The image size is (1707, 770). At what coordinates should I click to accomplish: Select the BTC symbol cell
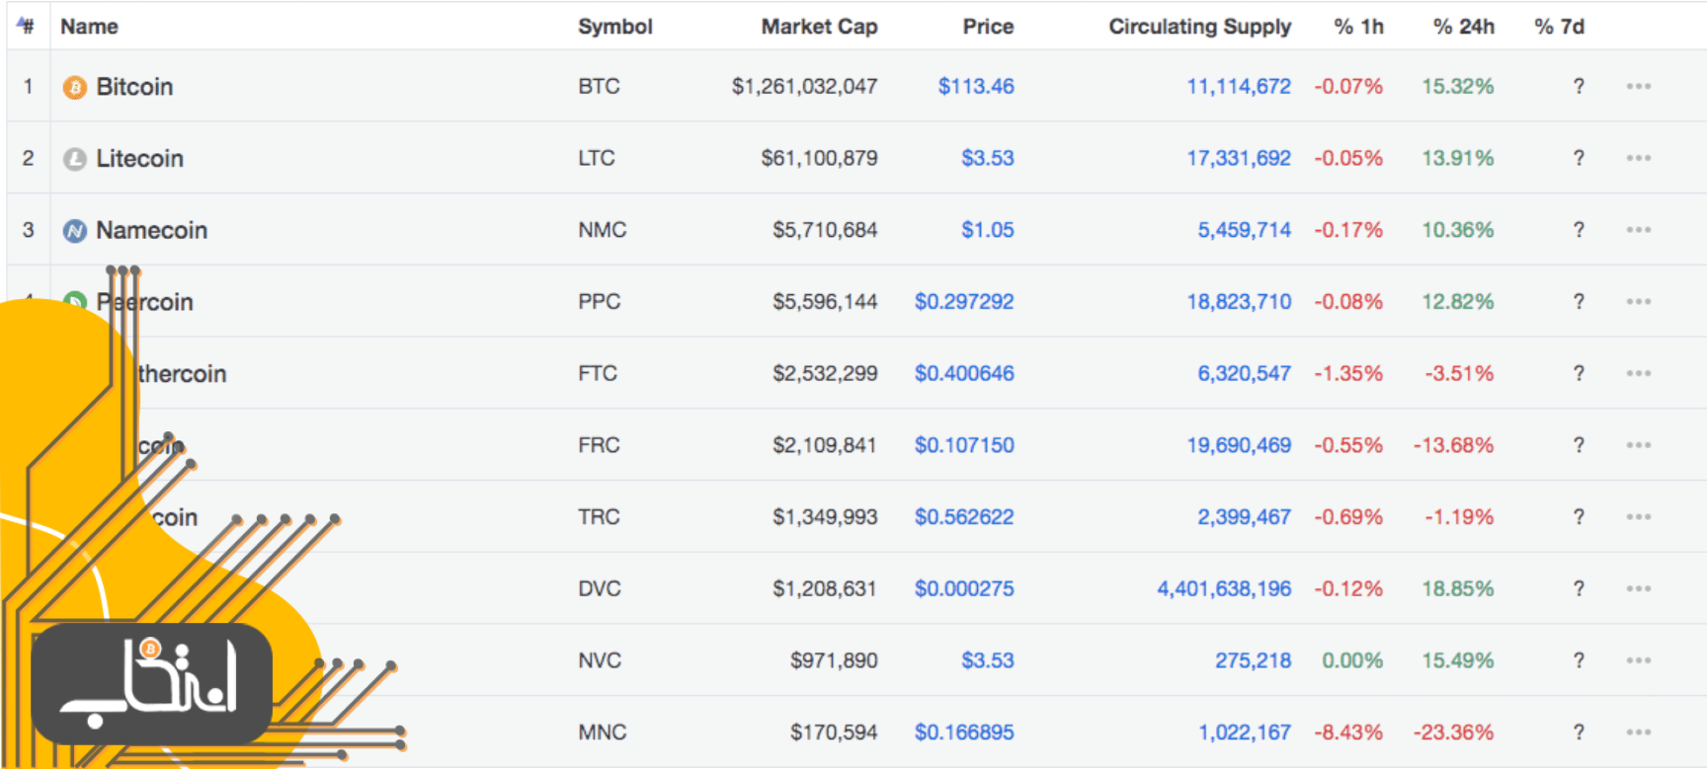coord(599,87)
